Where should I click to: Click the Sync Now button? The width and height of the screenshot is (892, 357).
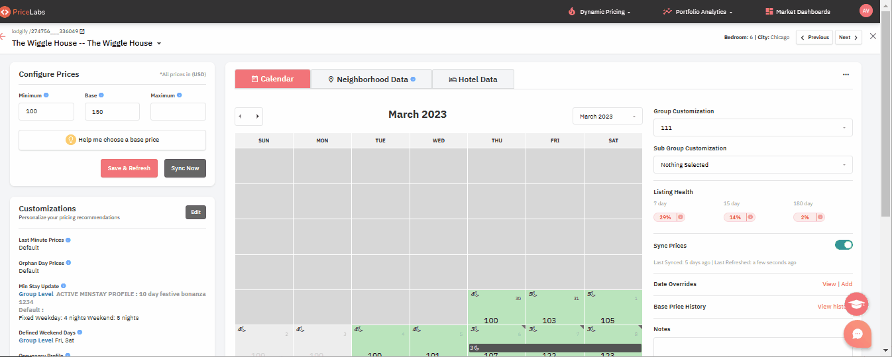(185, 168)
